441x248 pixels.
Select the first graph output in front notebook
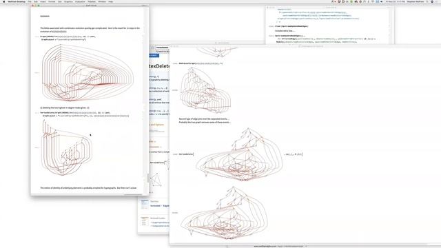205,90
